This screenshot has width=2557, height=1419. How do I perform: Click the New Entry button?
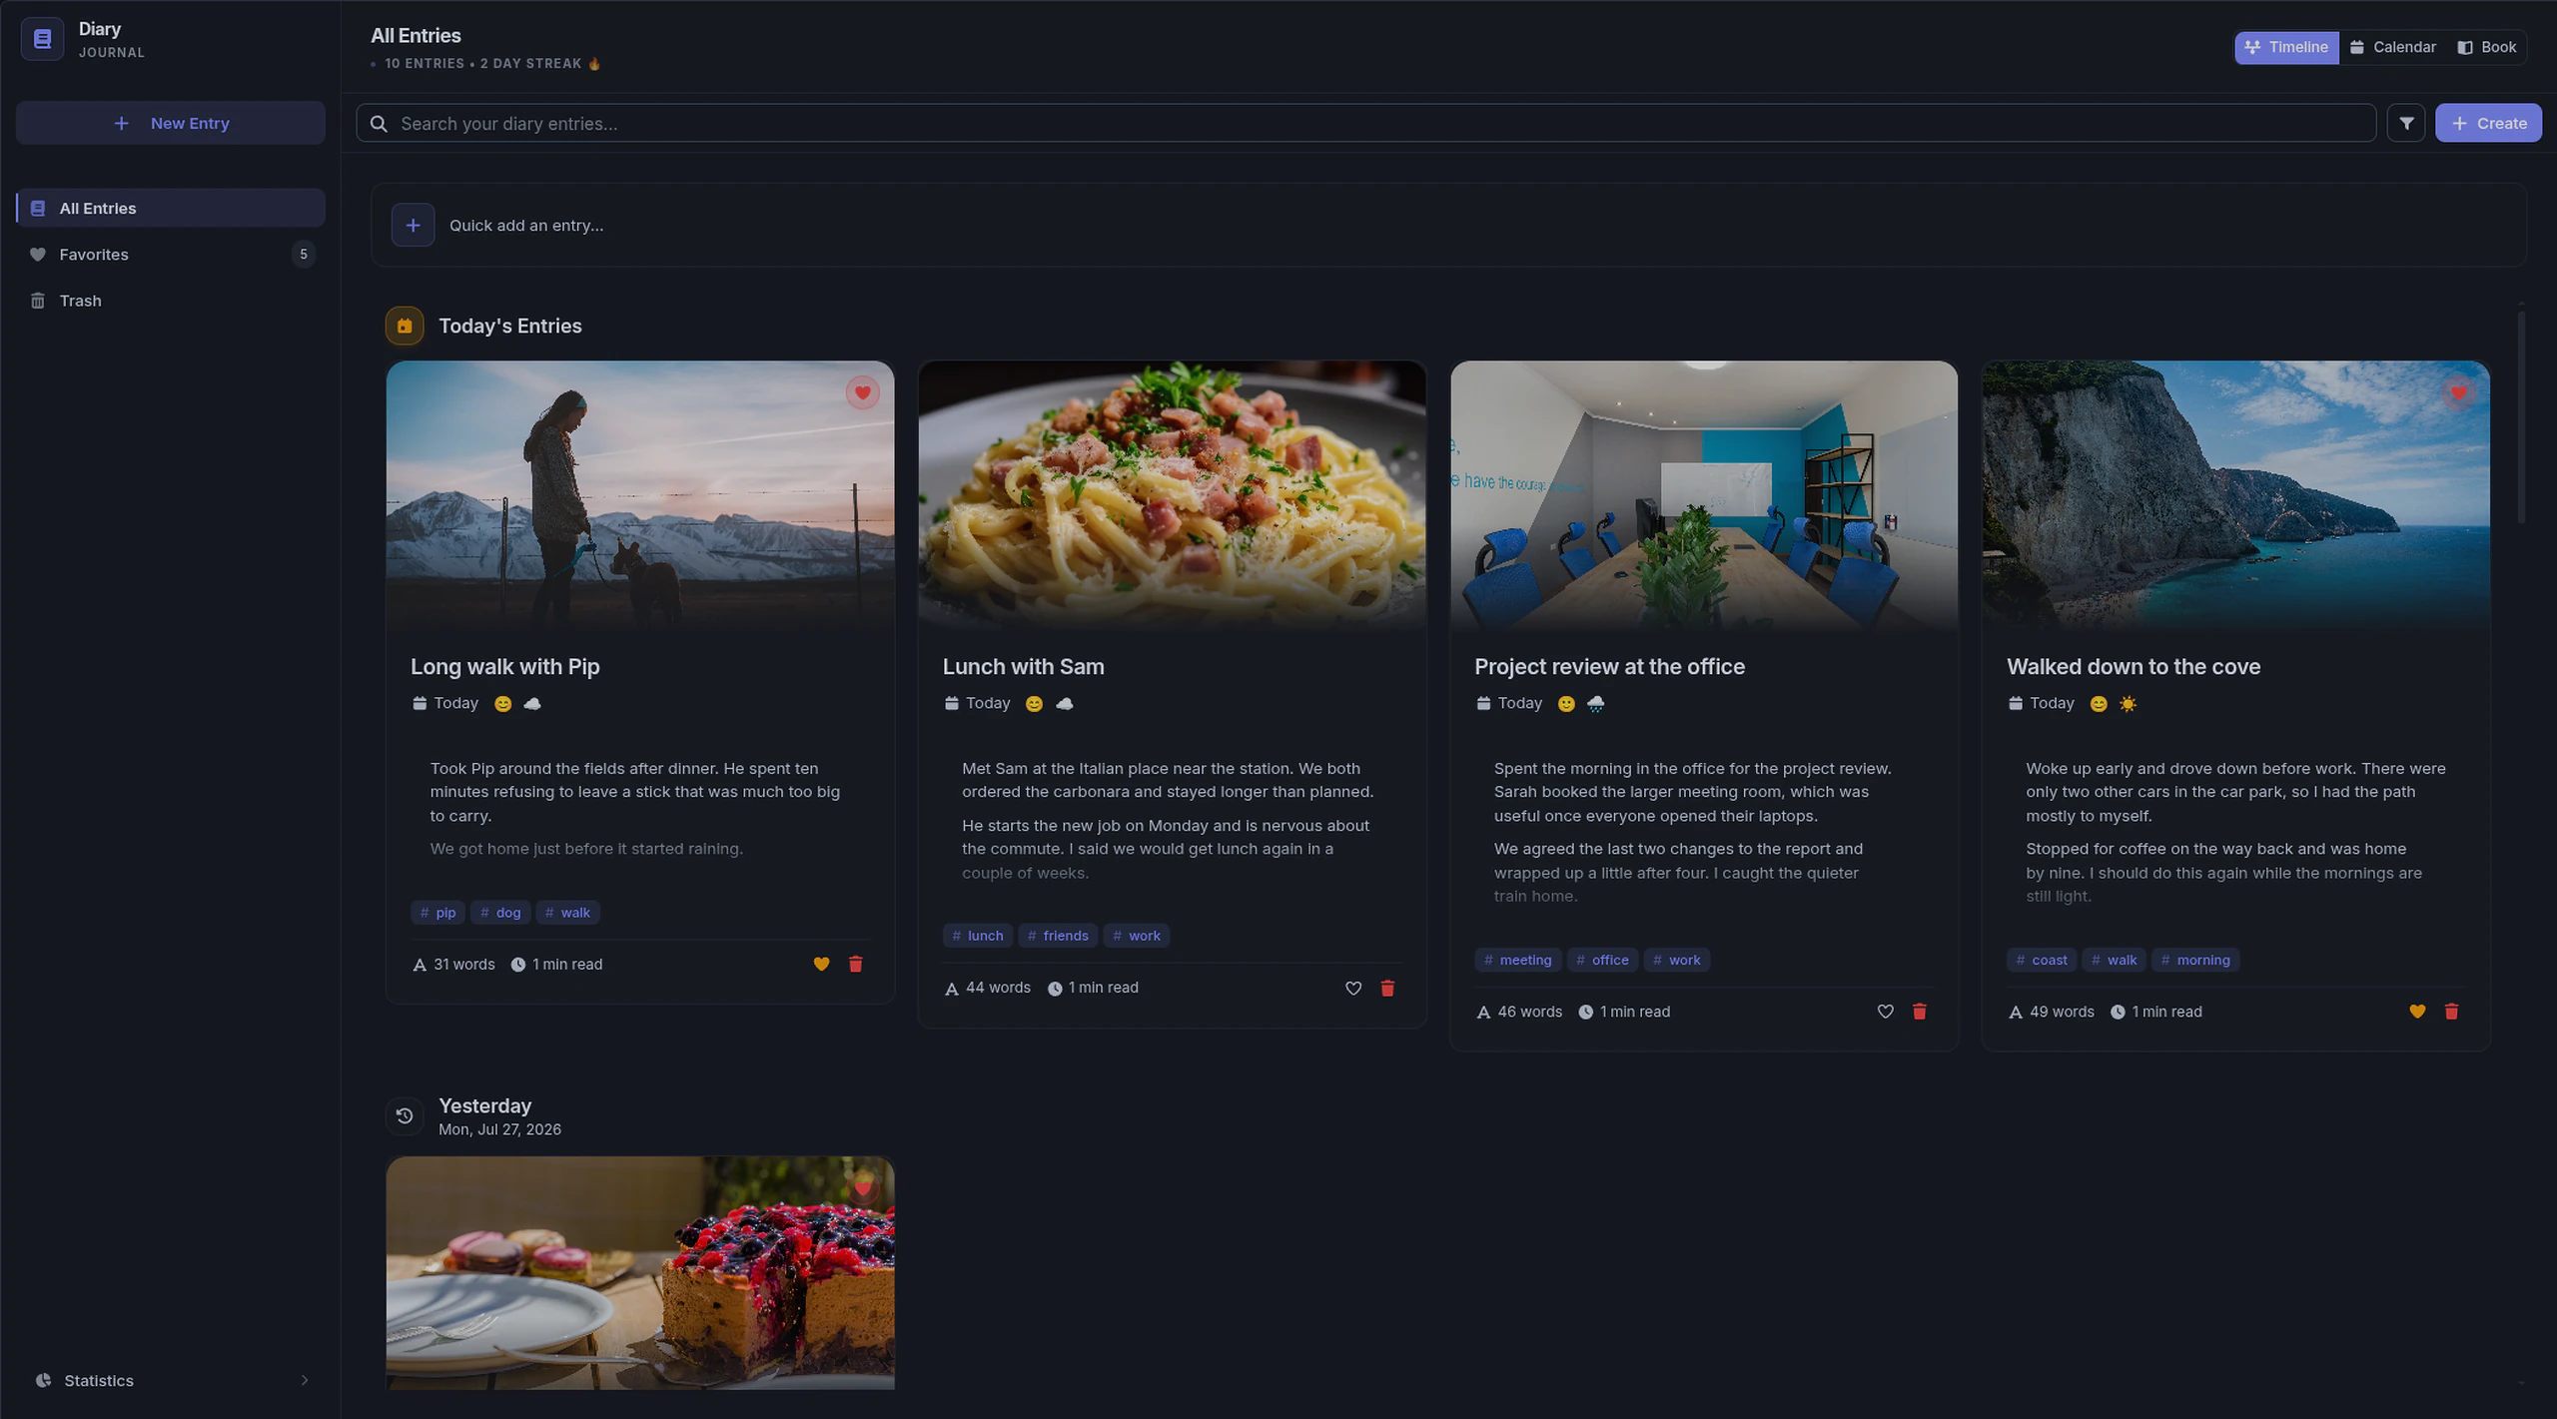[171, 123]
